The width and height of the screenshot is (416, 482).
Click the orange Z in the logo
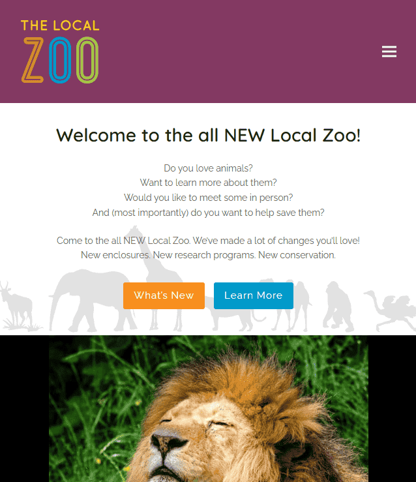click(x=33, y=60)
